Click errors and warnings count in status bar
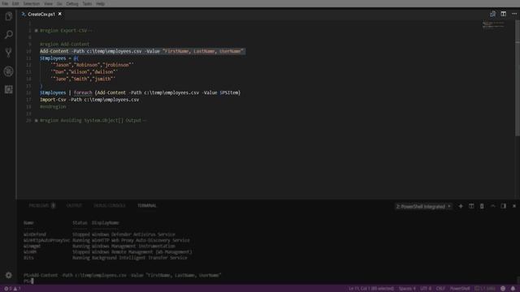The height and width of the screenshot is (292, 520). 12,289
